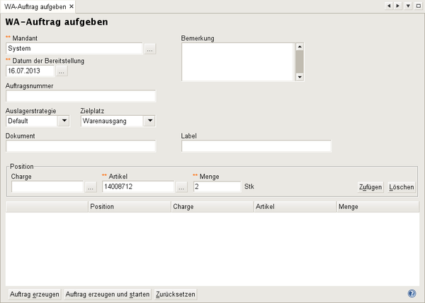Close the WA-Auftrag aufgeben tab
425x303 pixels.
(72, 6)
